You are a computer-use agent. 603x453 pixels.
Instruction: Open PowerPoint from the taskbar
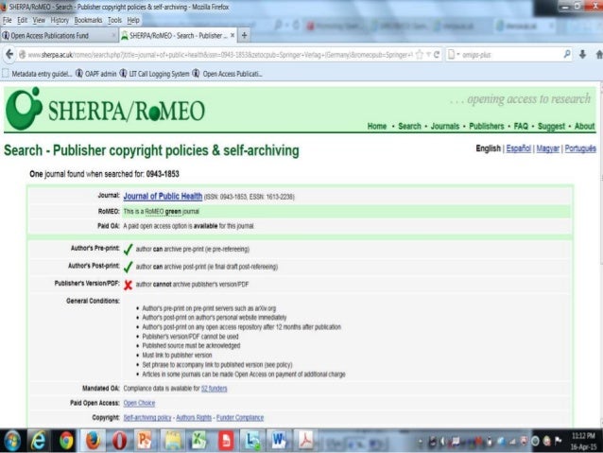145,441
